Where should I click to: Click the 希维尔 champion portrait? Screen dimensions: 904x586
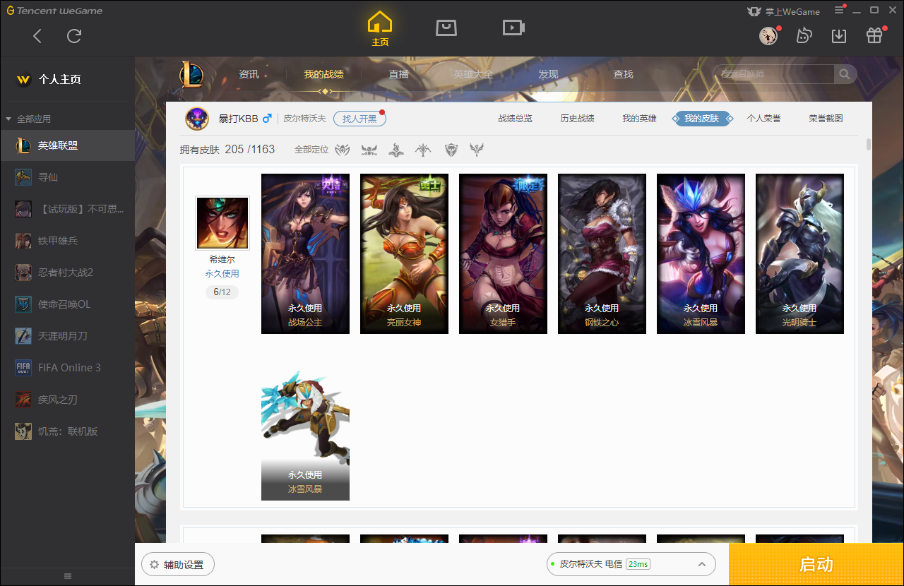click(222, 223)
